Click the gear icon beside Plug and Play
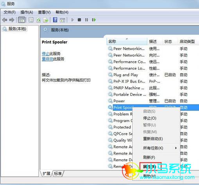 click(x=110, y=75)
